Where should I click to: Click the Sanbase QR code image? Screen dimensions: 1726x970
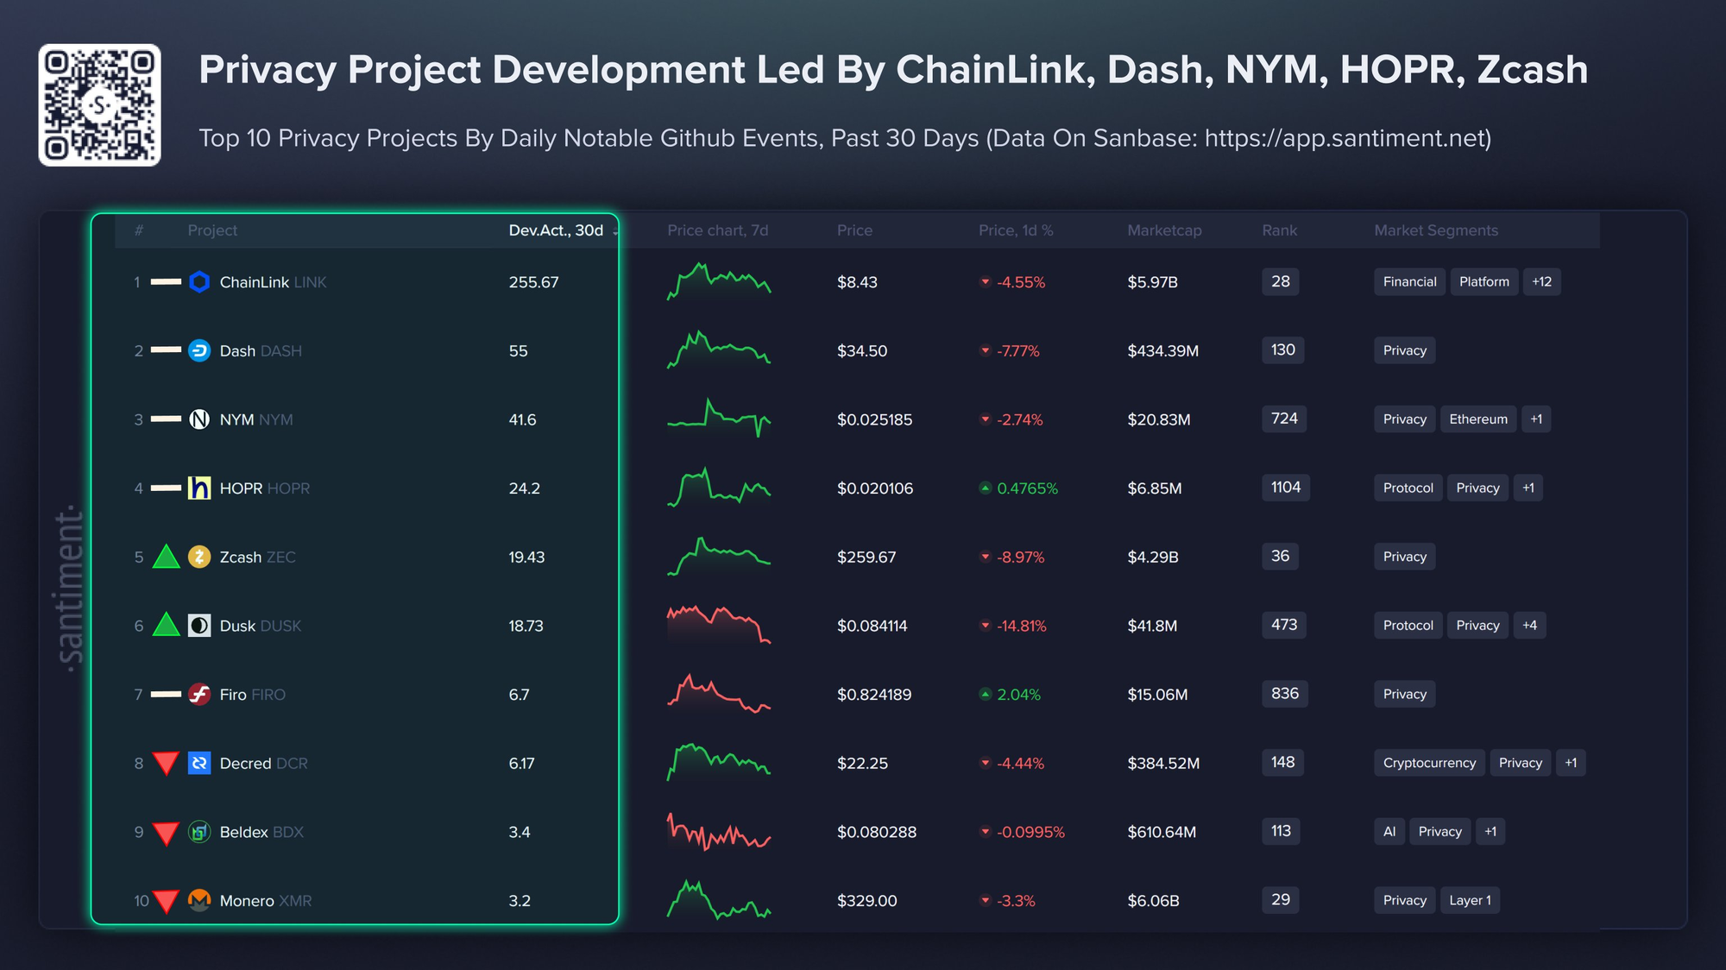pyautogui.click(x=99, y=105)
